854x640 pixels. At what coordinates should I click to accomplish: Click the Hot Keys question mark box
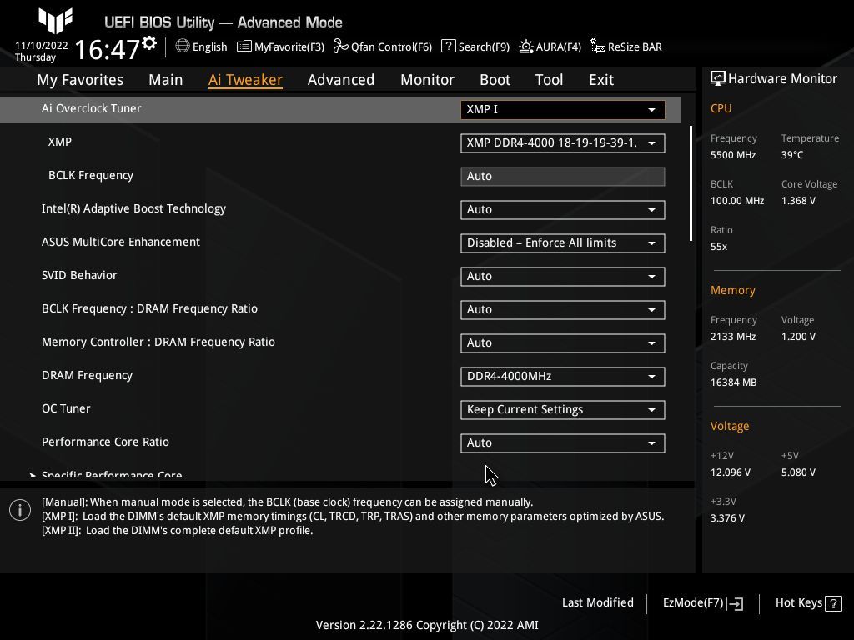(x=833, y=603)
